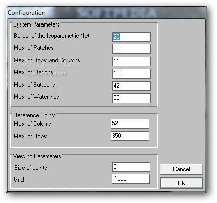The image size is (217, 203).
Task: Click the Border of the Isoparametric Net field
Action: [132, 37]
